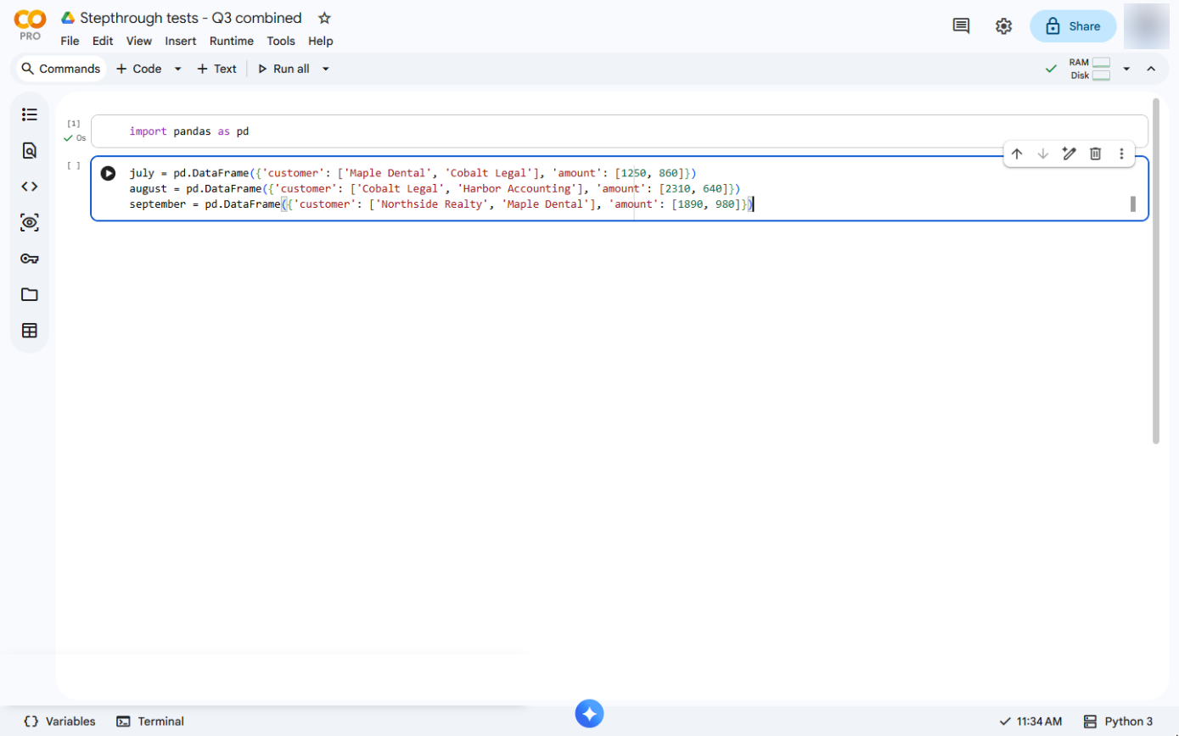The height and width of the screenshot is (736, 1179).
Task: Click the Share button
Action: coord(1073,26)
